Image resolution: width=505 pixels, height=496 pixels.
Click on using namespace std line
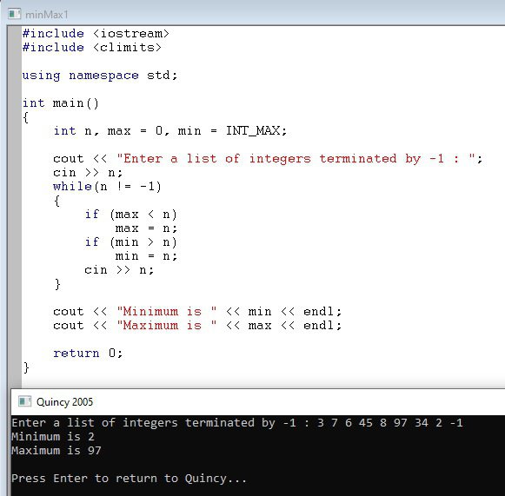(100, 76)
